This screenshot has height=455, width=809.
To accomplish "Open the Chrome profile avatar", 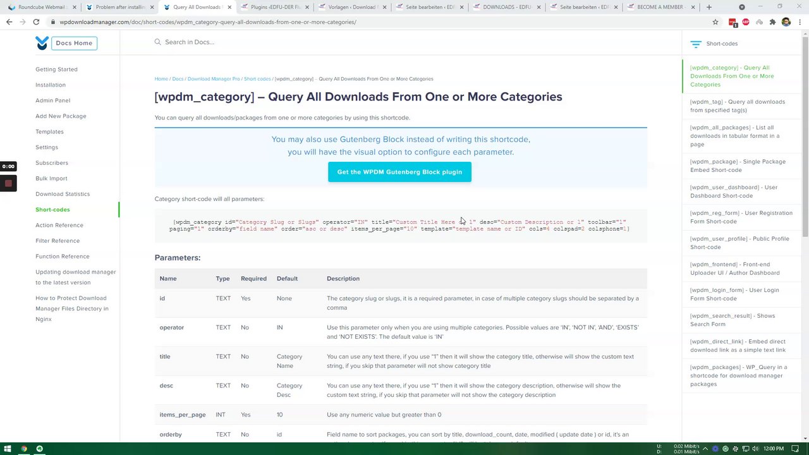I will (786, 21).
